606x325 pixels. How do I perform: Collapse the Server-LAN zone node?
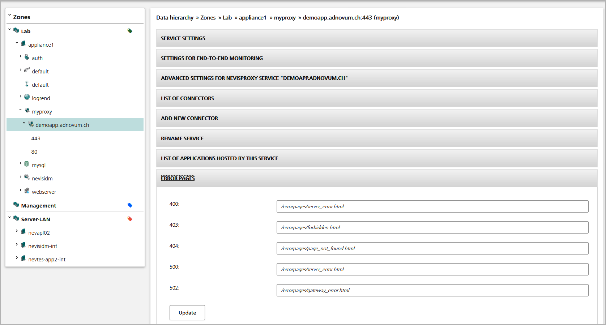tap(10, 217)
